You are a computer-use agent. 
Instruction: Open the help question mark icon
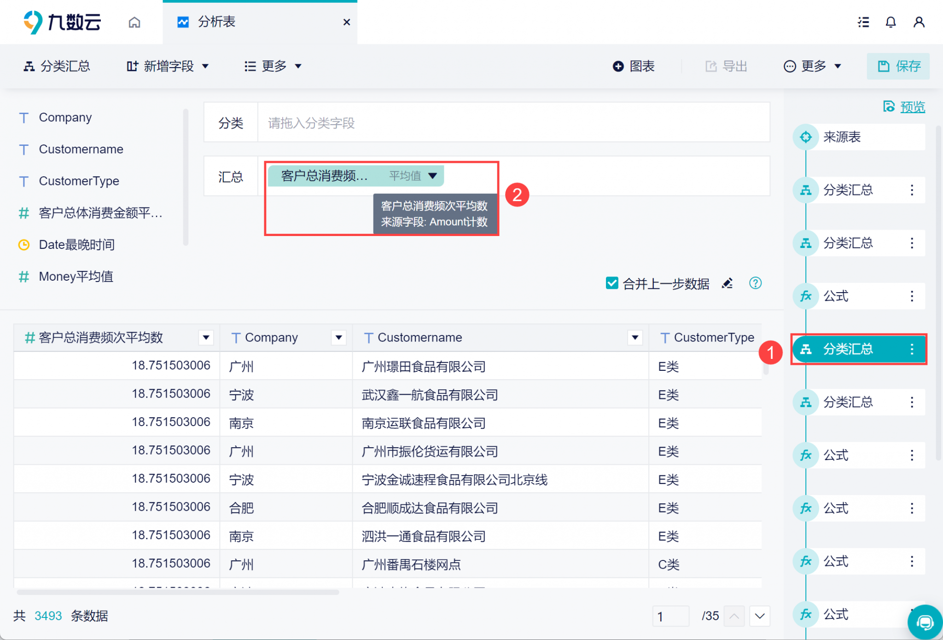coord(756,283)
